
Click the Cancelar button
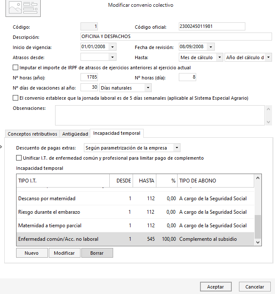[254, 287]
